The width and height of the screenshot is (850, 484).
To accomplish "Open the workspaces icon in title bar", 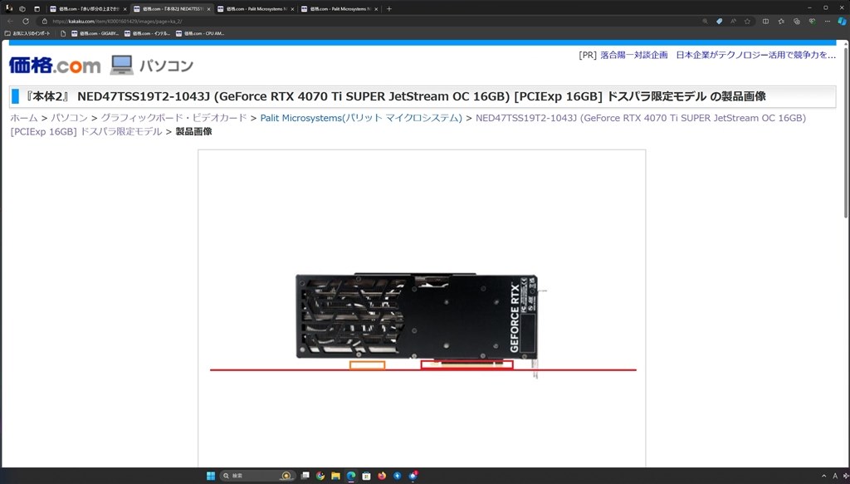I will point(22,8).
